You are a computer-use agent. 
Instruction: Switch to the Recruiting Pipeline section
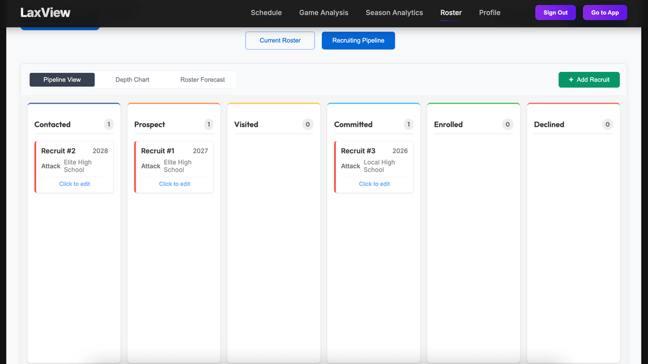358,40
